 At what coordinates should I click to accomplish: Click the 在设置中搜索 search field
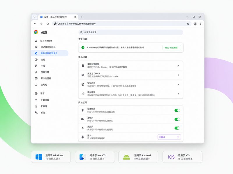[x=130, y=32]
